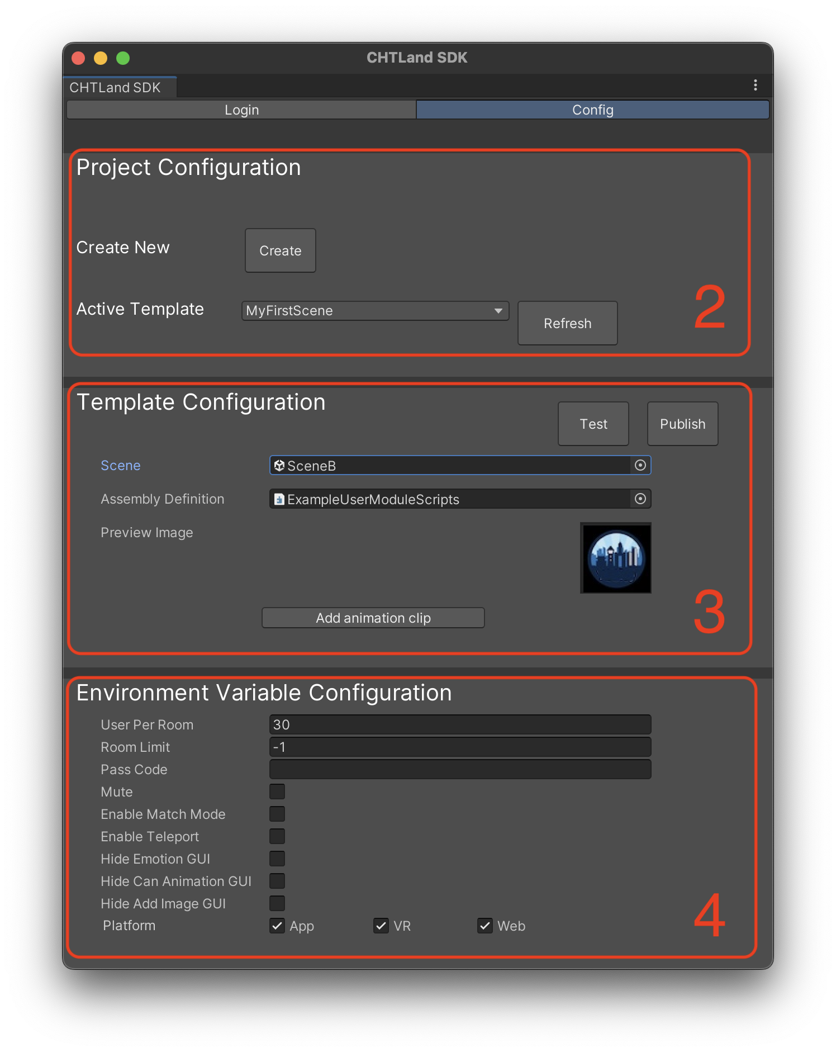
Task: Check the Hide Emotion GUI checkbox
Action: tap(277, 859)
